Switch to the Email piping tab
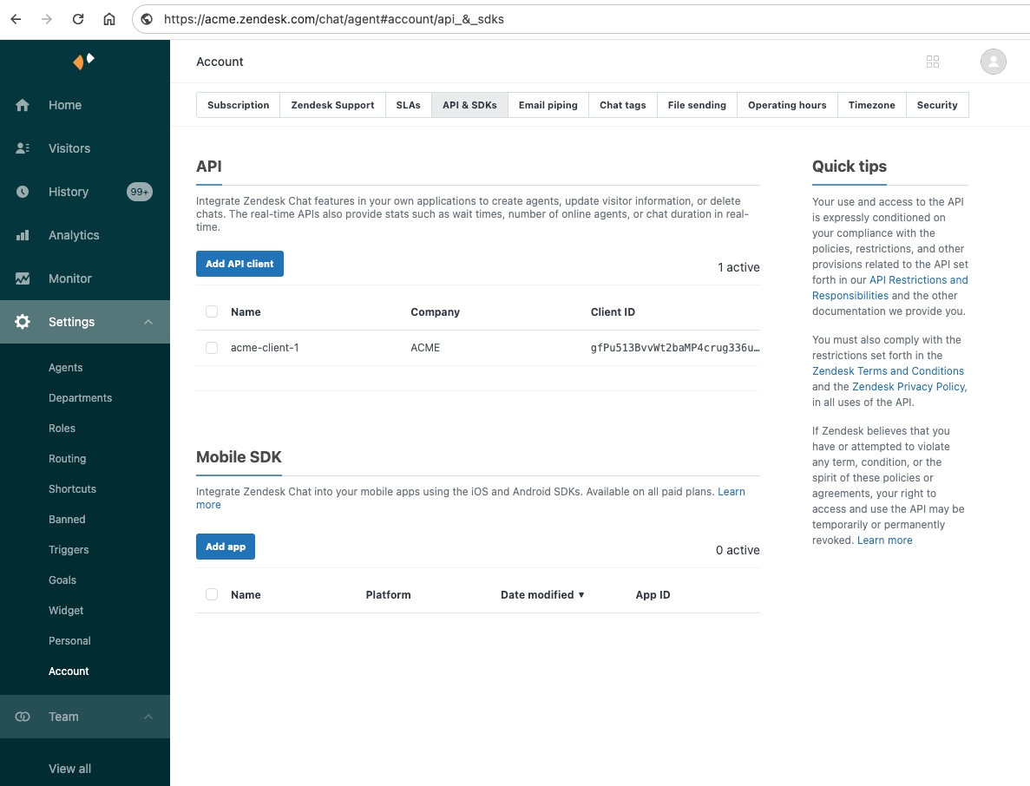This screenshot has width=1030, height=786. 548,105
